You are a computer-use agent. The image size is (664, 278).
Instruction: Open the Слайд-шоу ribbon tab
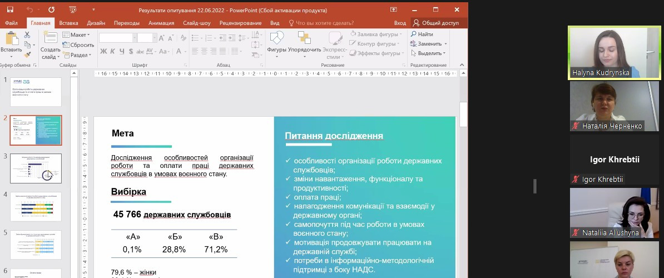pos(196,23)
